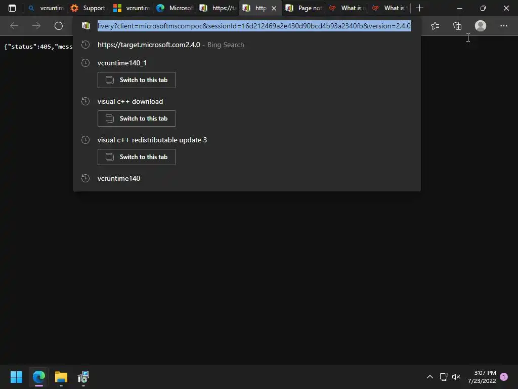Switch to this tab for visual c++ download
The height and width of the screenshot is (389, 518).
137,119
